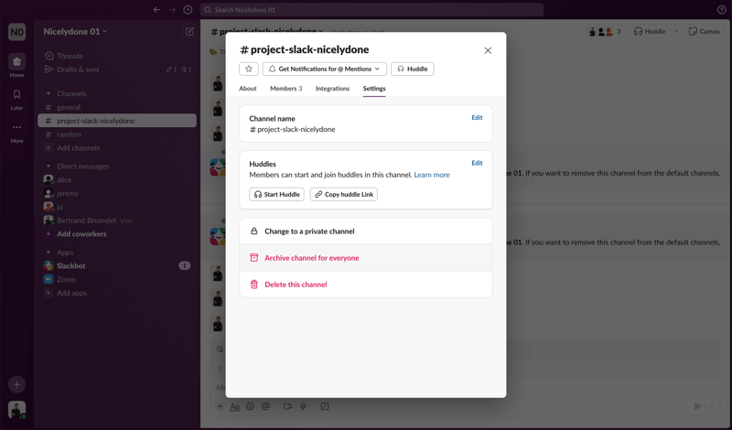Screen dimensions: 732x430
Task: Open the project-slack-nicelydone channel in sidebar
Action: click(117, 121)
